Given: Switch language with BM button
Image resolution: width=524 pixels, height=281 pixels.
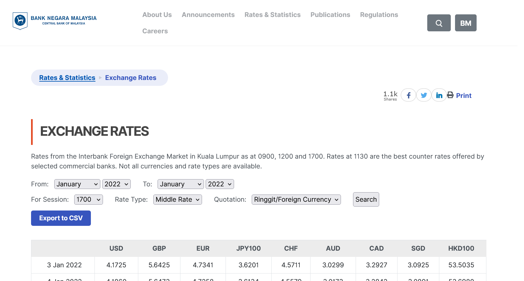Looking at the screenshot, I should click(465, 23).
